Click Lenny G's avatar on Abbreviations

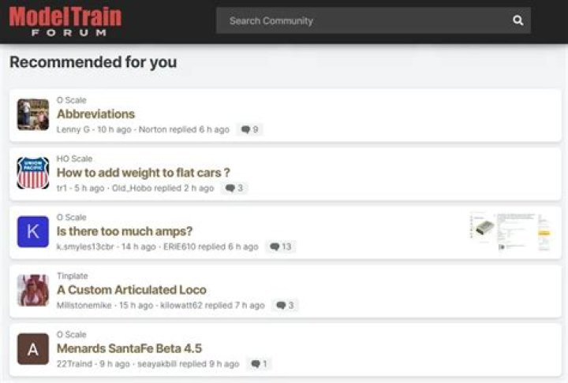pyautogui.click(x=33, y=114)
